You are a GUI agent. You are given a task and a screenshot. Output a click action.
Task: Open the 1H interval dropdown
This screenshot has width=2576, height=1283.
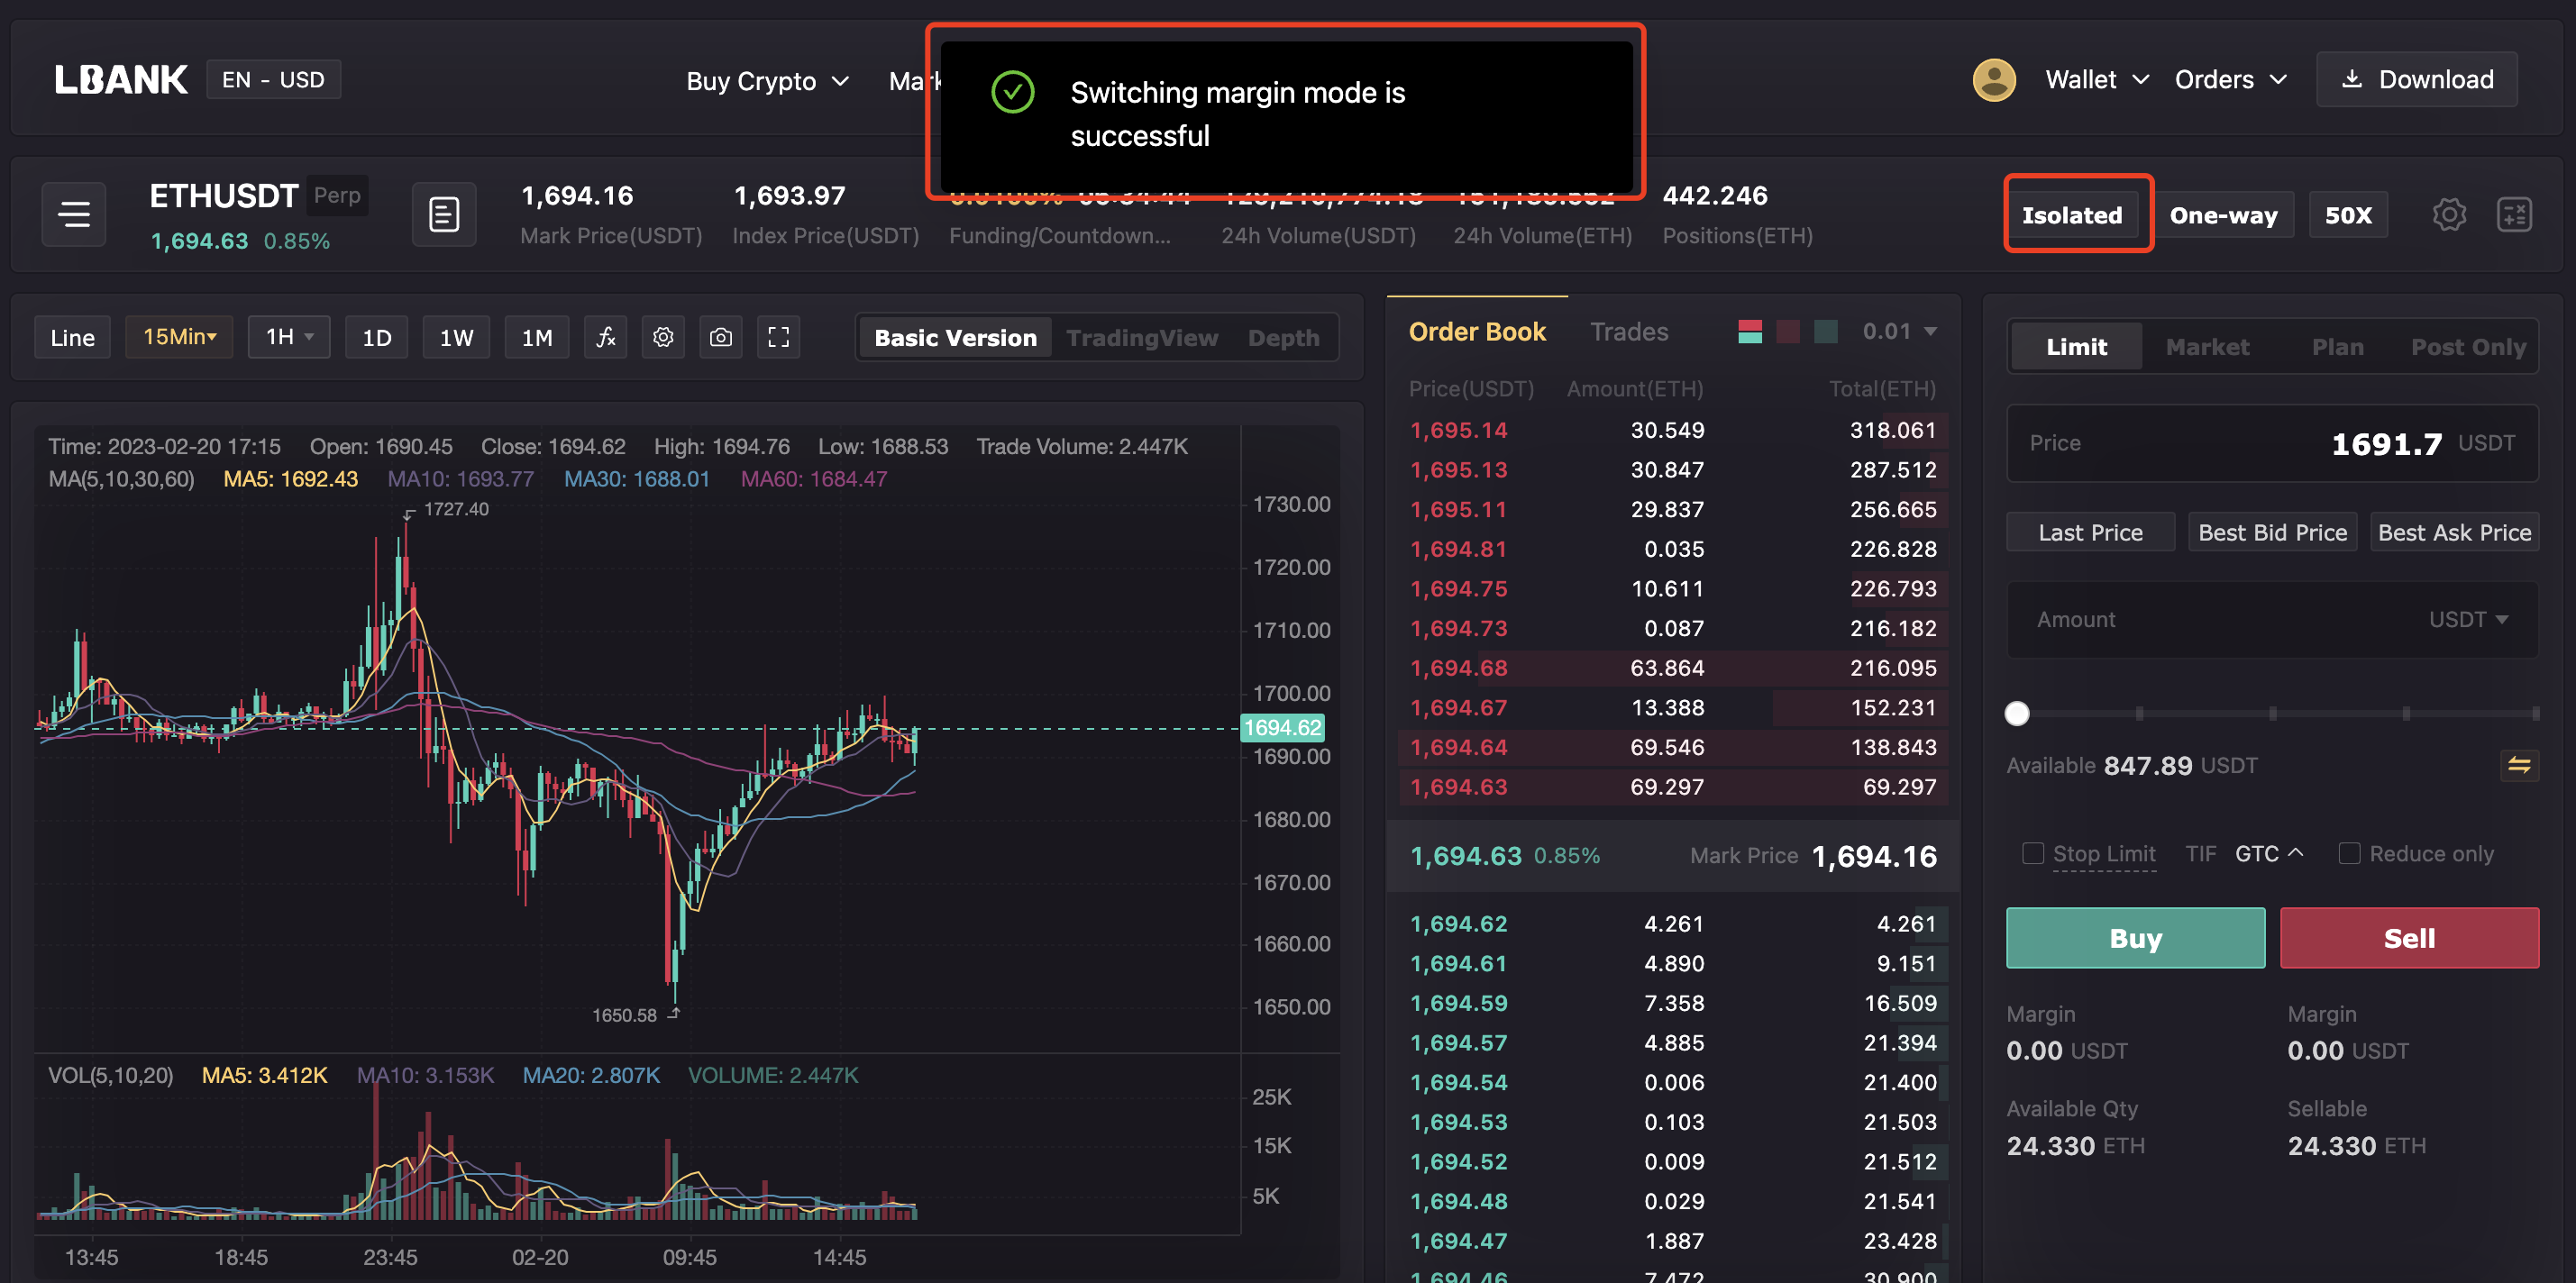tap(289, 337)
